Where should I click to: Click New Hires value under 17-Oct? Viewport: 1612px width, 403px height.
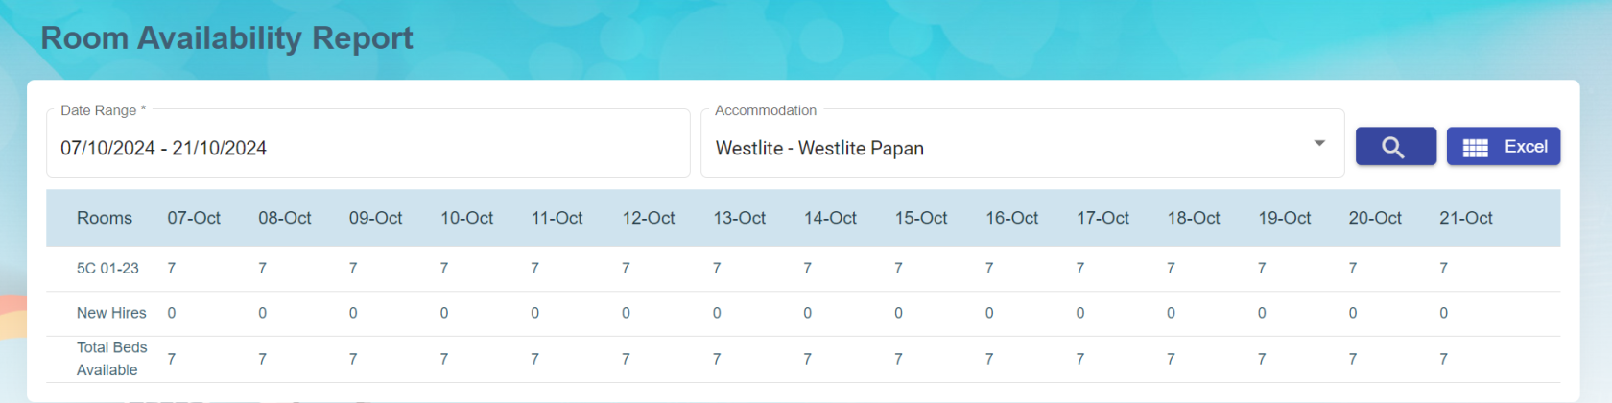[x=1080, y=313]
